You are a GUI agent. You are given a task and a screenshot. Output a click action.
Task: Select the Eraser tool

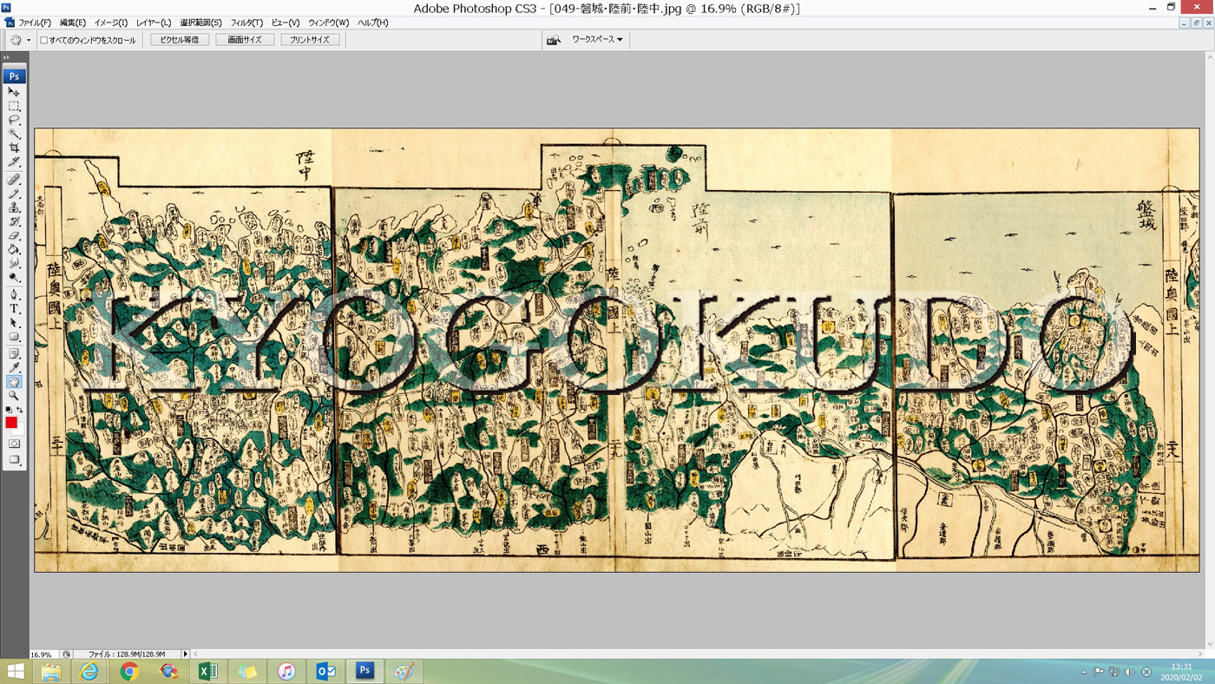[14, 235]
